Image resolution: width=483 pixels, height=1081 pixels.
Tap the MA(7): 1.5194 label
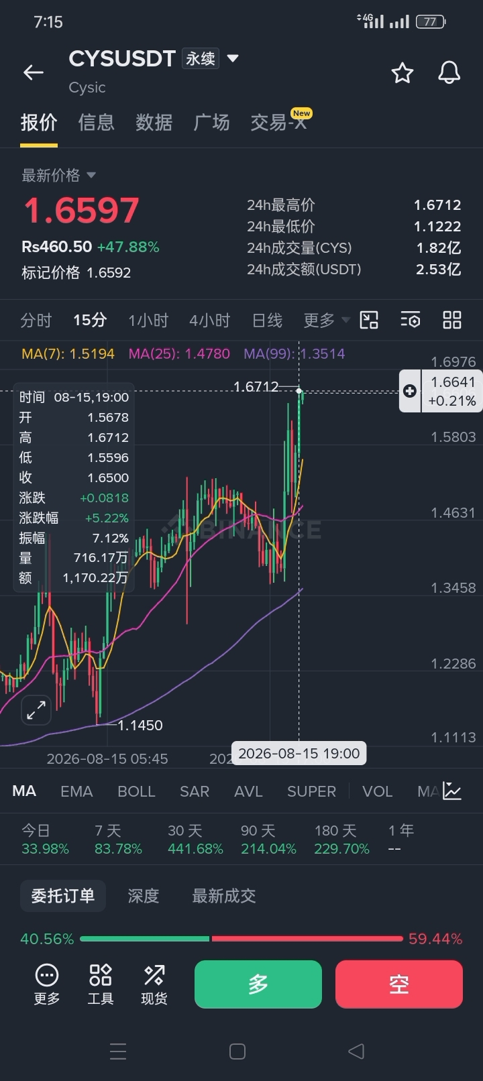(x=68, y=353)
